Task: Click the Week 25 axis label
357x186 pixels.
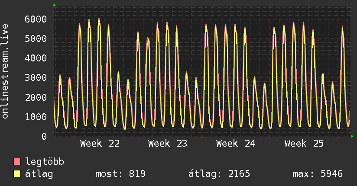Action: tap(304, 144)
